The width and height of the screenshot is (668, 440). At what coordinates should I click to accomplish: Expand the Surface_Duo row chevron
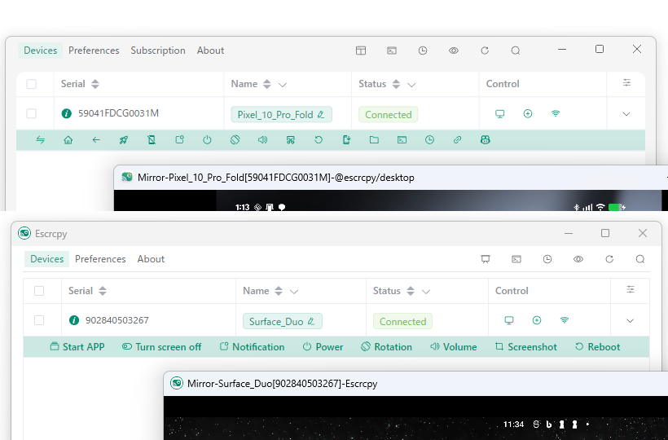click(630, 321)
